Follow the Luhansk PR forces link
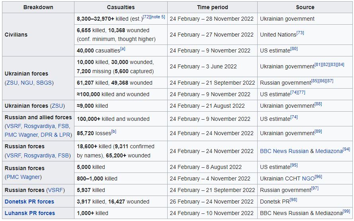The image size is (354, 221). coord(30,213)
